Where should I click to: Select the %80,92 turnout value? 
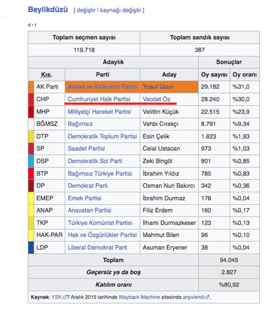[229, 285]
